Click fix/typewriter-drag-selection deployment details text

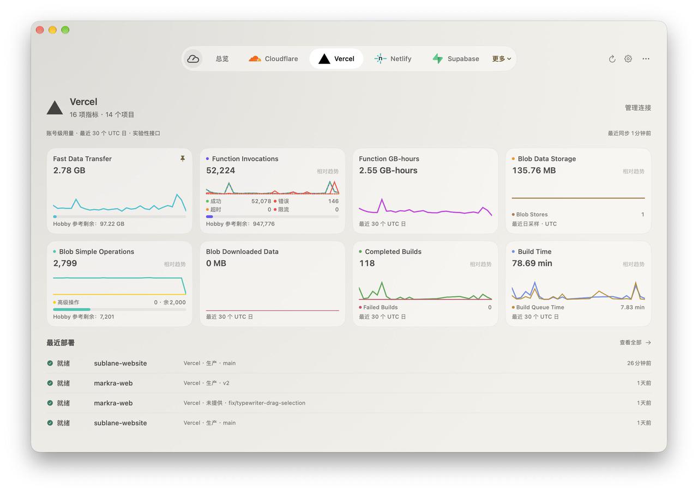click(x=244, y=403)
